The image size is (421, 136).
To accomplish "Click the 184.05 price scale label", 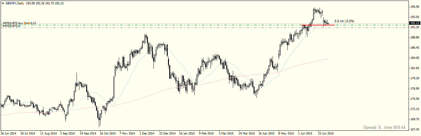I will pyautogui.click(x=415, y=58).
